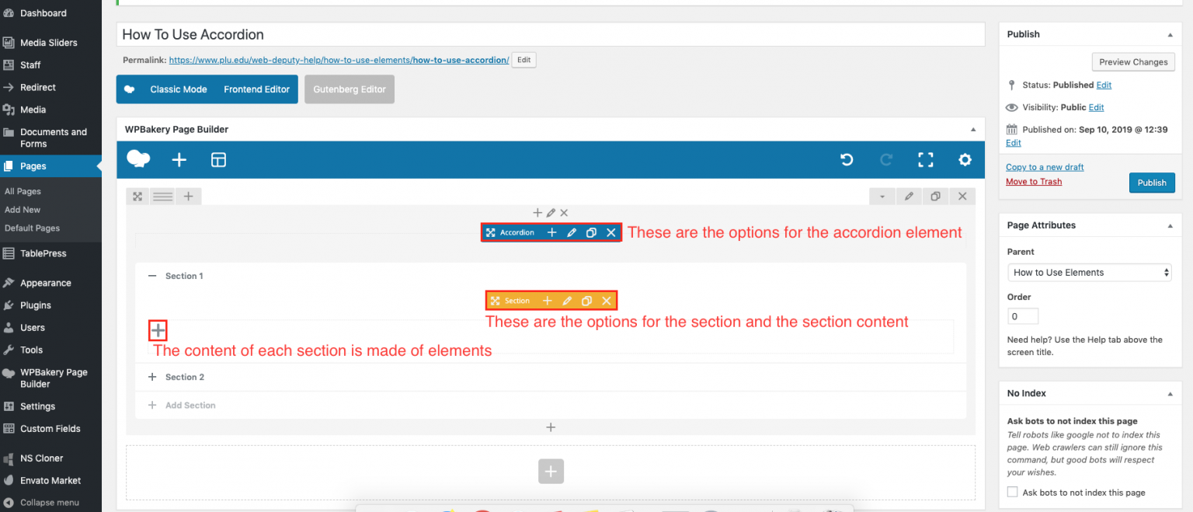Image resolution: width=1193 pixels, height=512 pixels.
Task: Clone the Section using its duplicate icon
Action: [x=586, y=301]
